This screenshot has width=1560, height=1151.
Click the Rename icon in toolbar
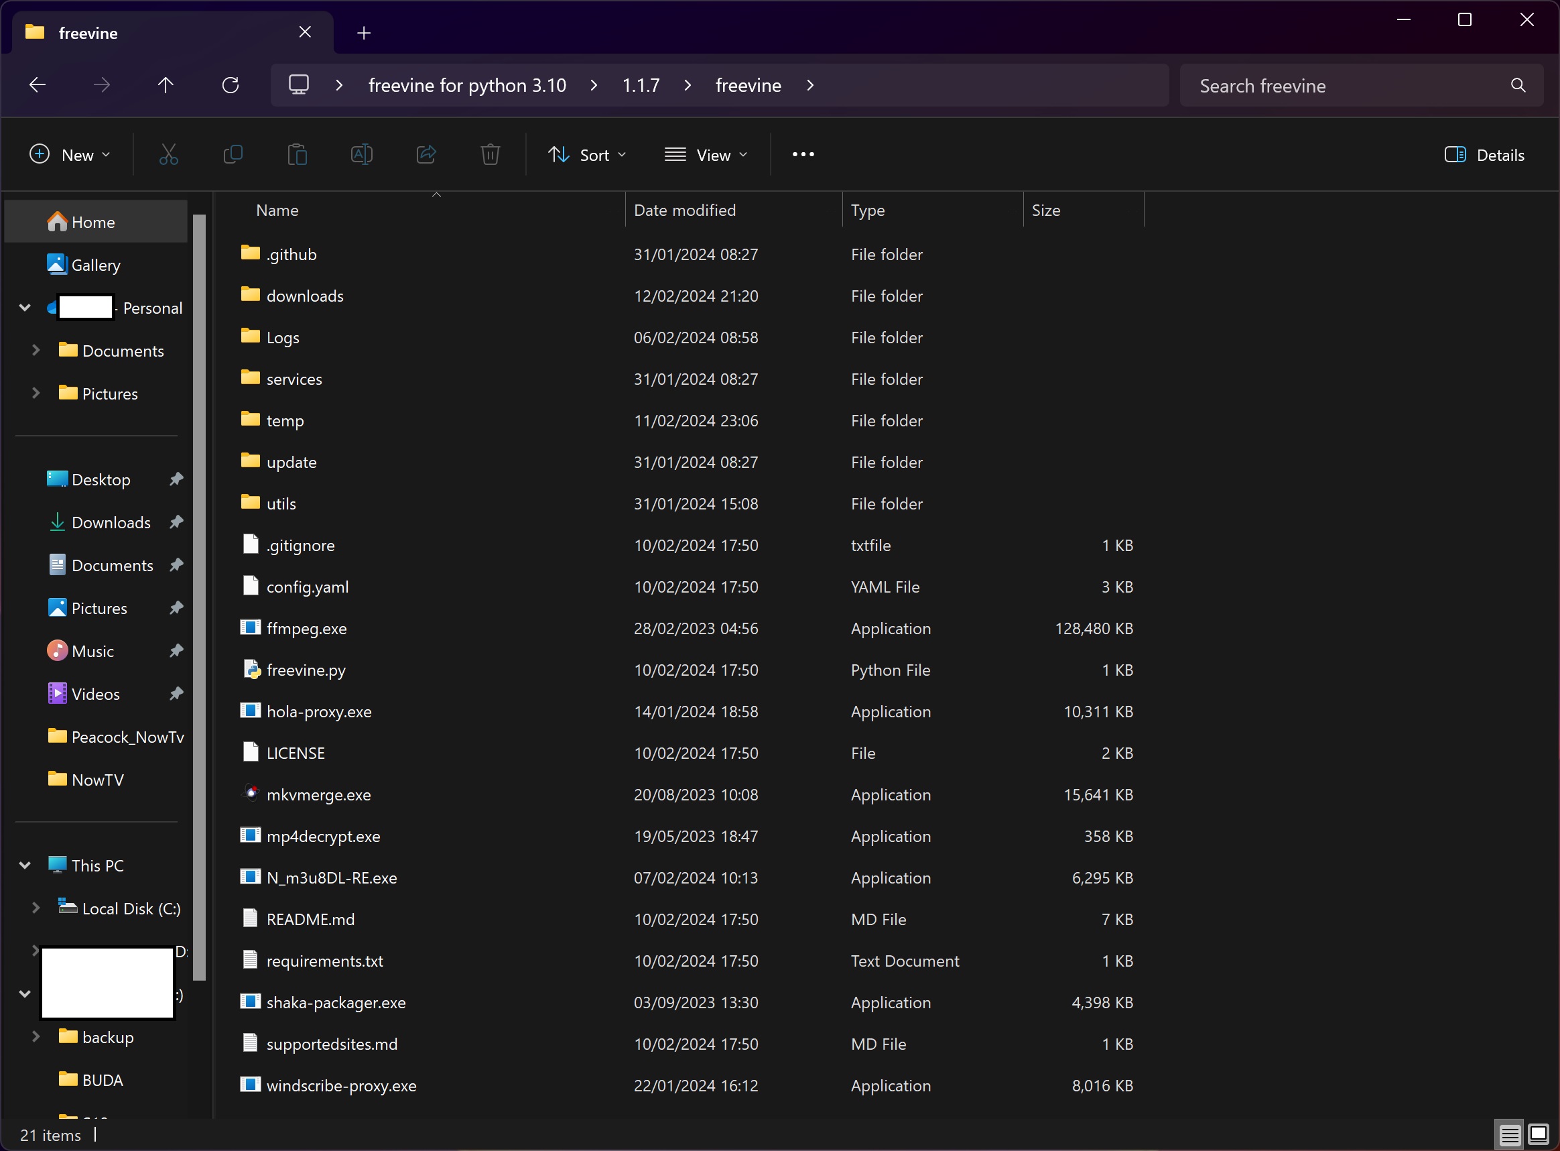tap(361, 155)
